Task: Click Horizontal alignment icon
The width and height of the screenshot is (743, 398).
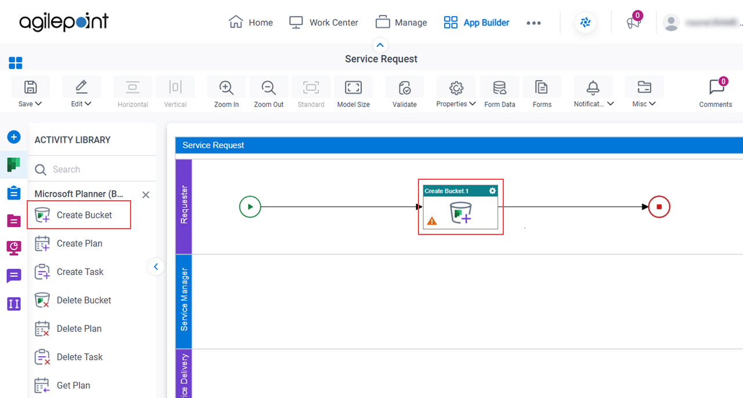Action: coord(133,88)
